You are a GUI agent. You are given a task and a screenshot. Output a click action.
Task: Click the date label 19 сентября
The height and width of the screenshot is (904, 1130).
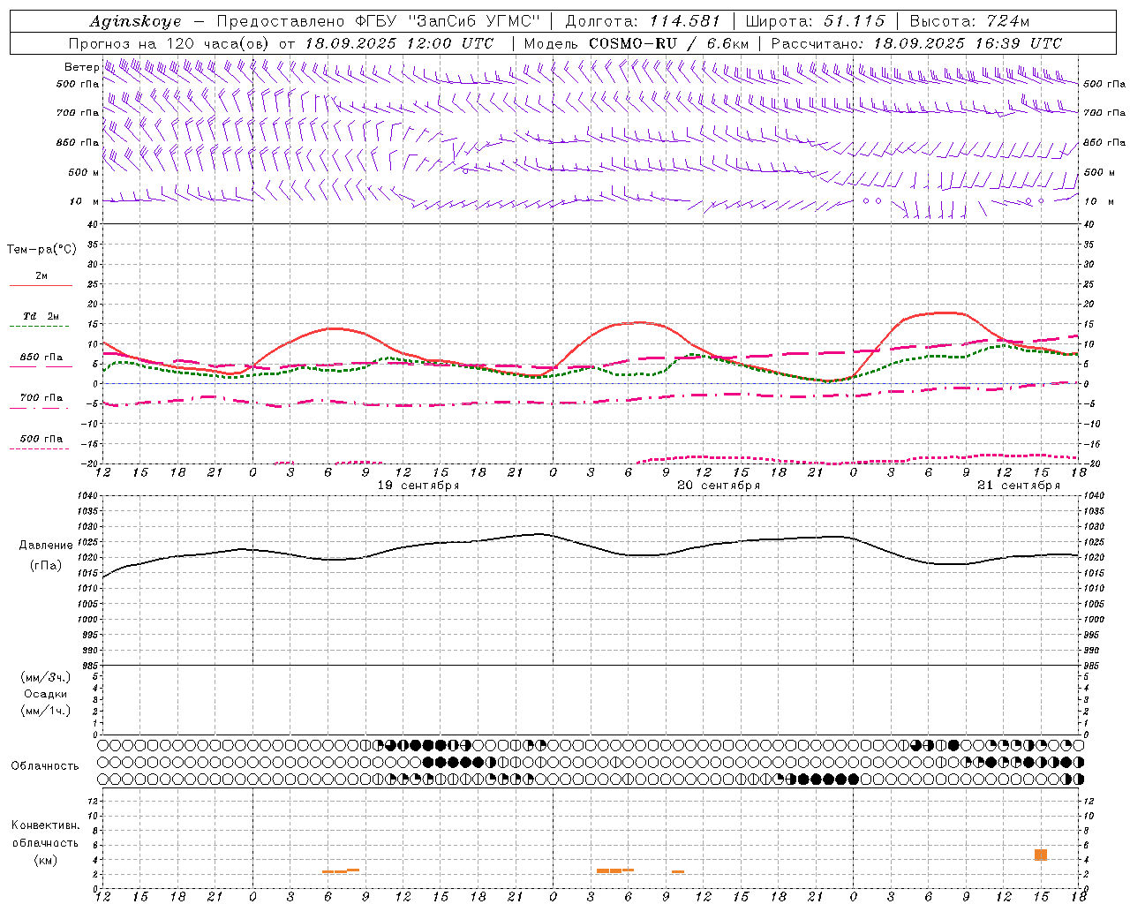click(418, 486)
